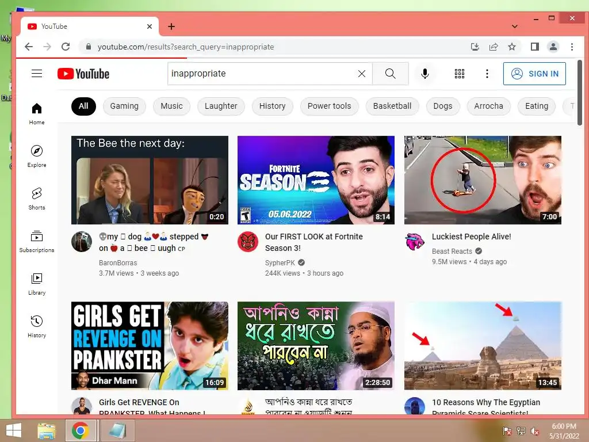Open File Explorer from the taskbar
The width and height of the screenshot is (589, 442).
tap(47, 430)
